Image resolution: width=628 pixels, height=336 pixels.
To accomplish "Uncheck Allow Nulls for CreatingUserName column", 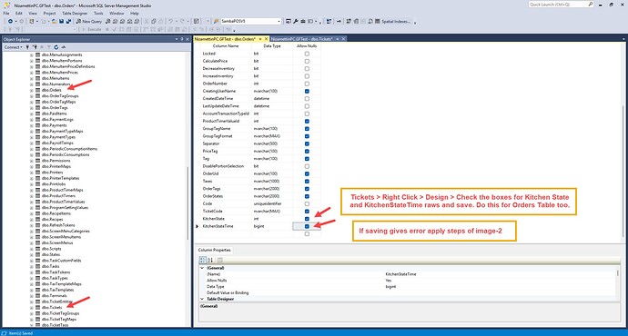I will (307, 91).
